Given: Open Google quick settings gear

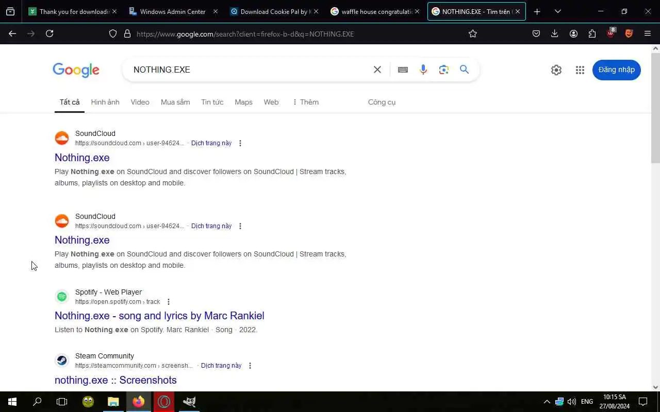Looking at the screenshot, I should (556, 70).
